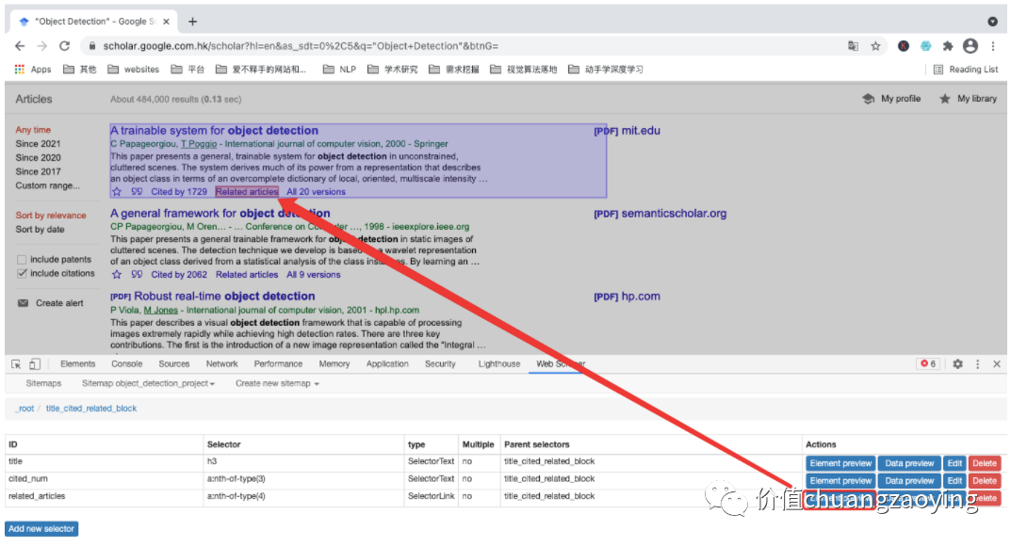Click Data preview for cited_num selector
This screenshot has height=546, width=1011.
point(909,481)
